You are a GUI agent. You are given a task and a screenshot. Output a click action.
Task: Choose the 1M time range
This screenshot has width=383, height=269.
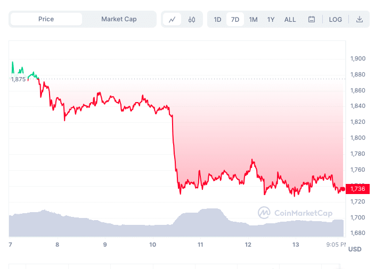[253, 20]
